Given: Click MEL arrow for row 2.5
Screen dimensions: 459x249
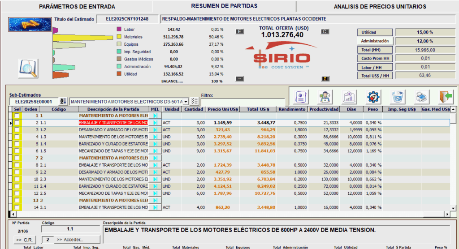Looking at the screenshot, I should pos(155,193).
